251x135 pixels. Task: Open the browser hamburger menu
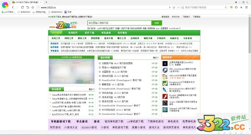pyautogui.click(x=247, y=7)
